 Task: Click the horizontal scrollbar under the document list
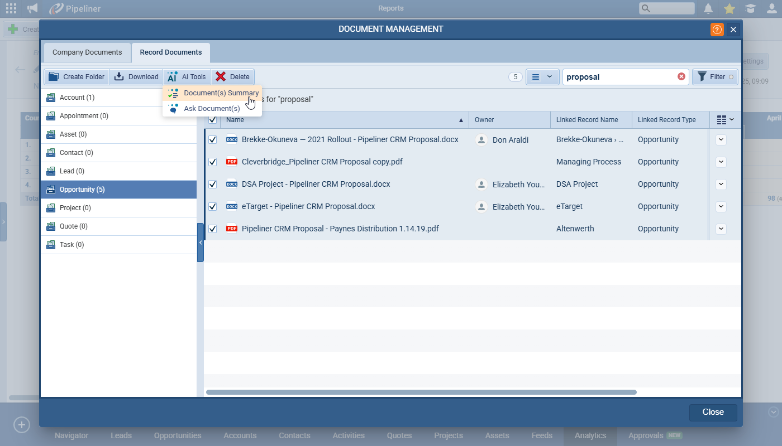click(x=421, y=392)
